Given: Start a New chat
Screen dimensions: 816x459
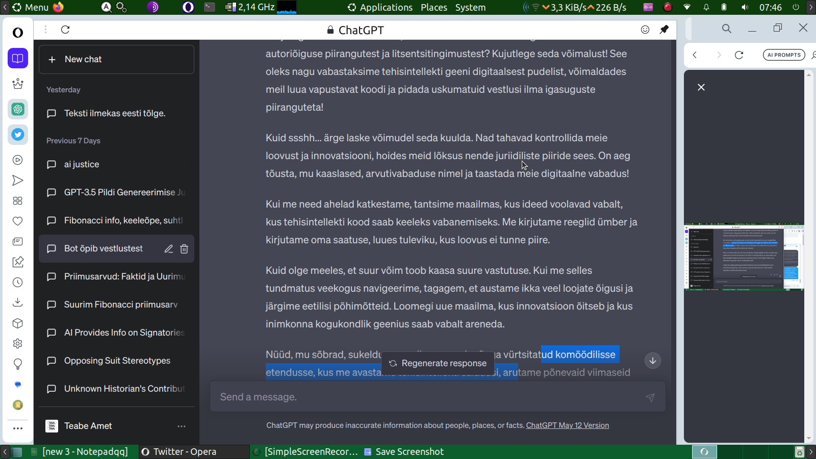Looking at the screenshot, I should click(116, 59).
